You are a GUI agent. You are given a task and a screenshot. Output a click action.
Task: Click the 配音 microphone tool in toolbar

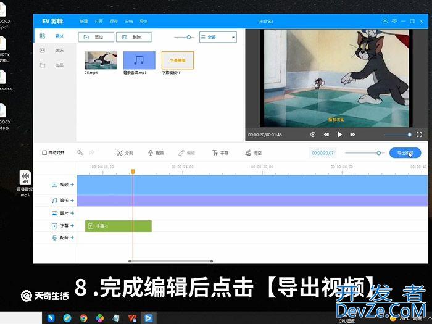(156, 153)
